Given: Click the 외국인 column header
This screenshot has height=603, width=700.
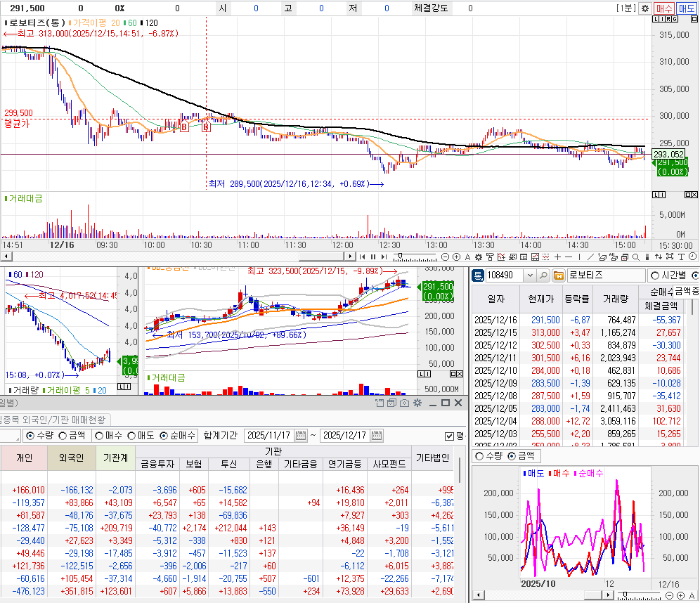Looking at the screenshot, I should pos(72,458).
